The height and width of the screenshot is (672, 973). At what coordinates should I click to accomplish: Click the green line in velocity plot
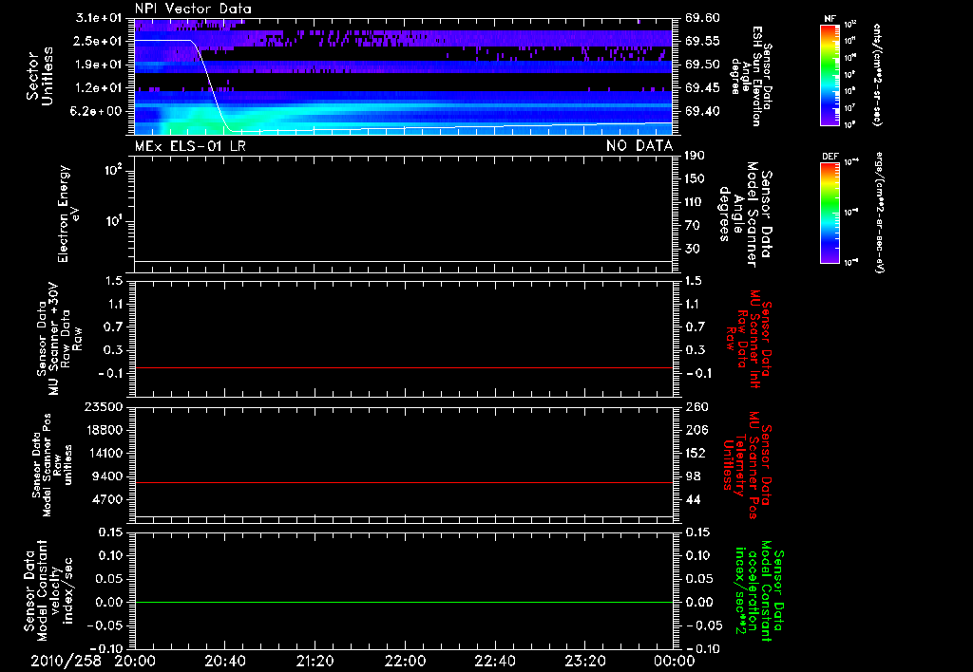click(x=404, y=603)
